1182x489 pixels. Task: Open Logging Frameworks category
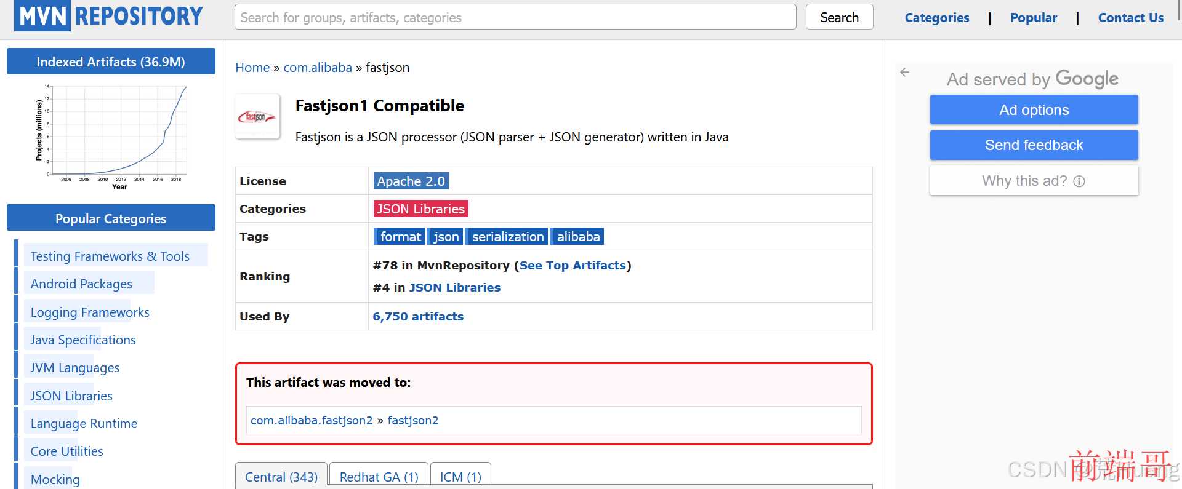[90, 312]
